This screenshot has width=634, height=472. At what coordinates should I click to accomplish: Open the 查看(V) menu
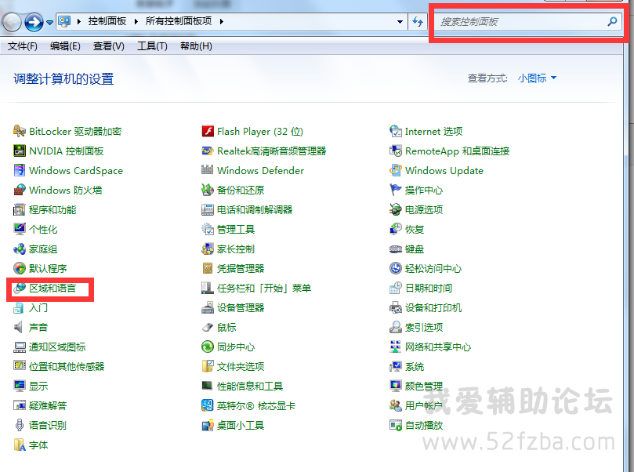click(108, 46)
